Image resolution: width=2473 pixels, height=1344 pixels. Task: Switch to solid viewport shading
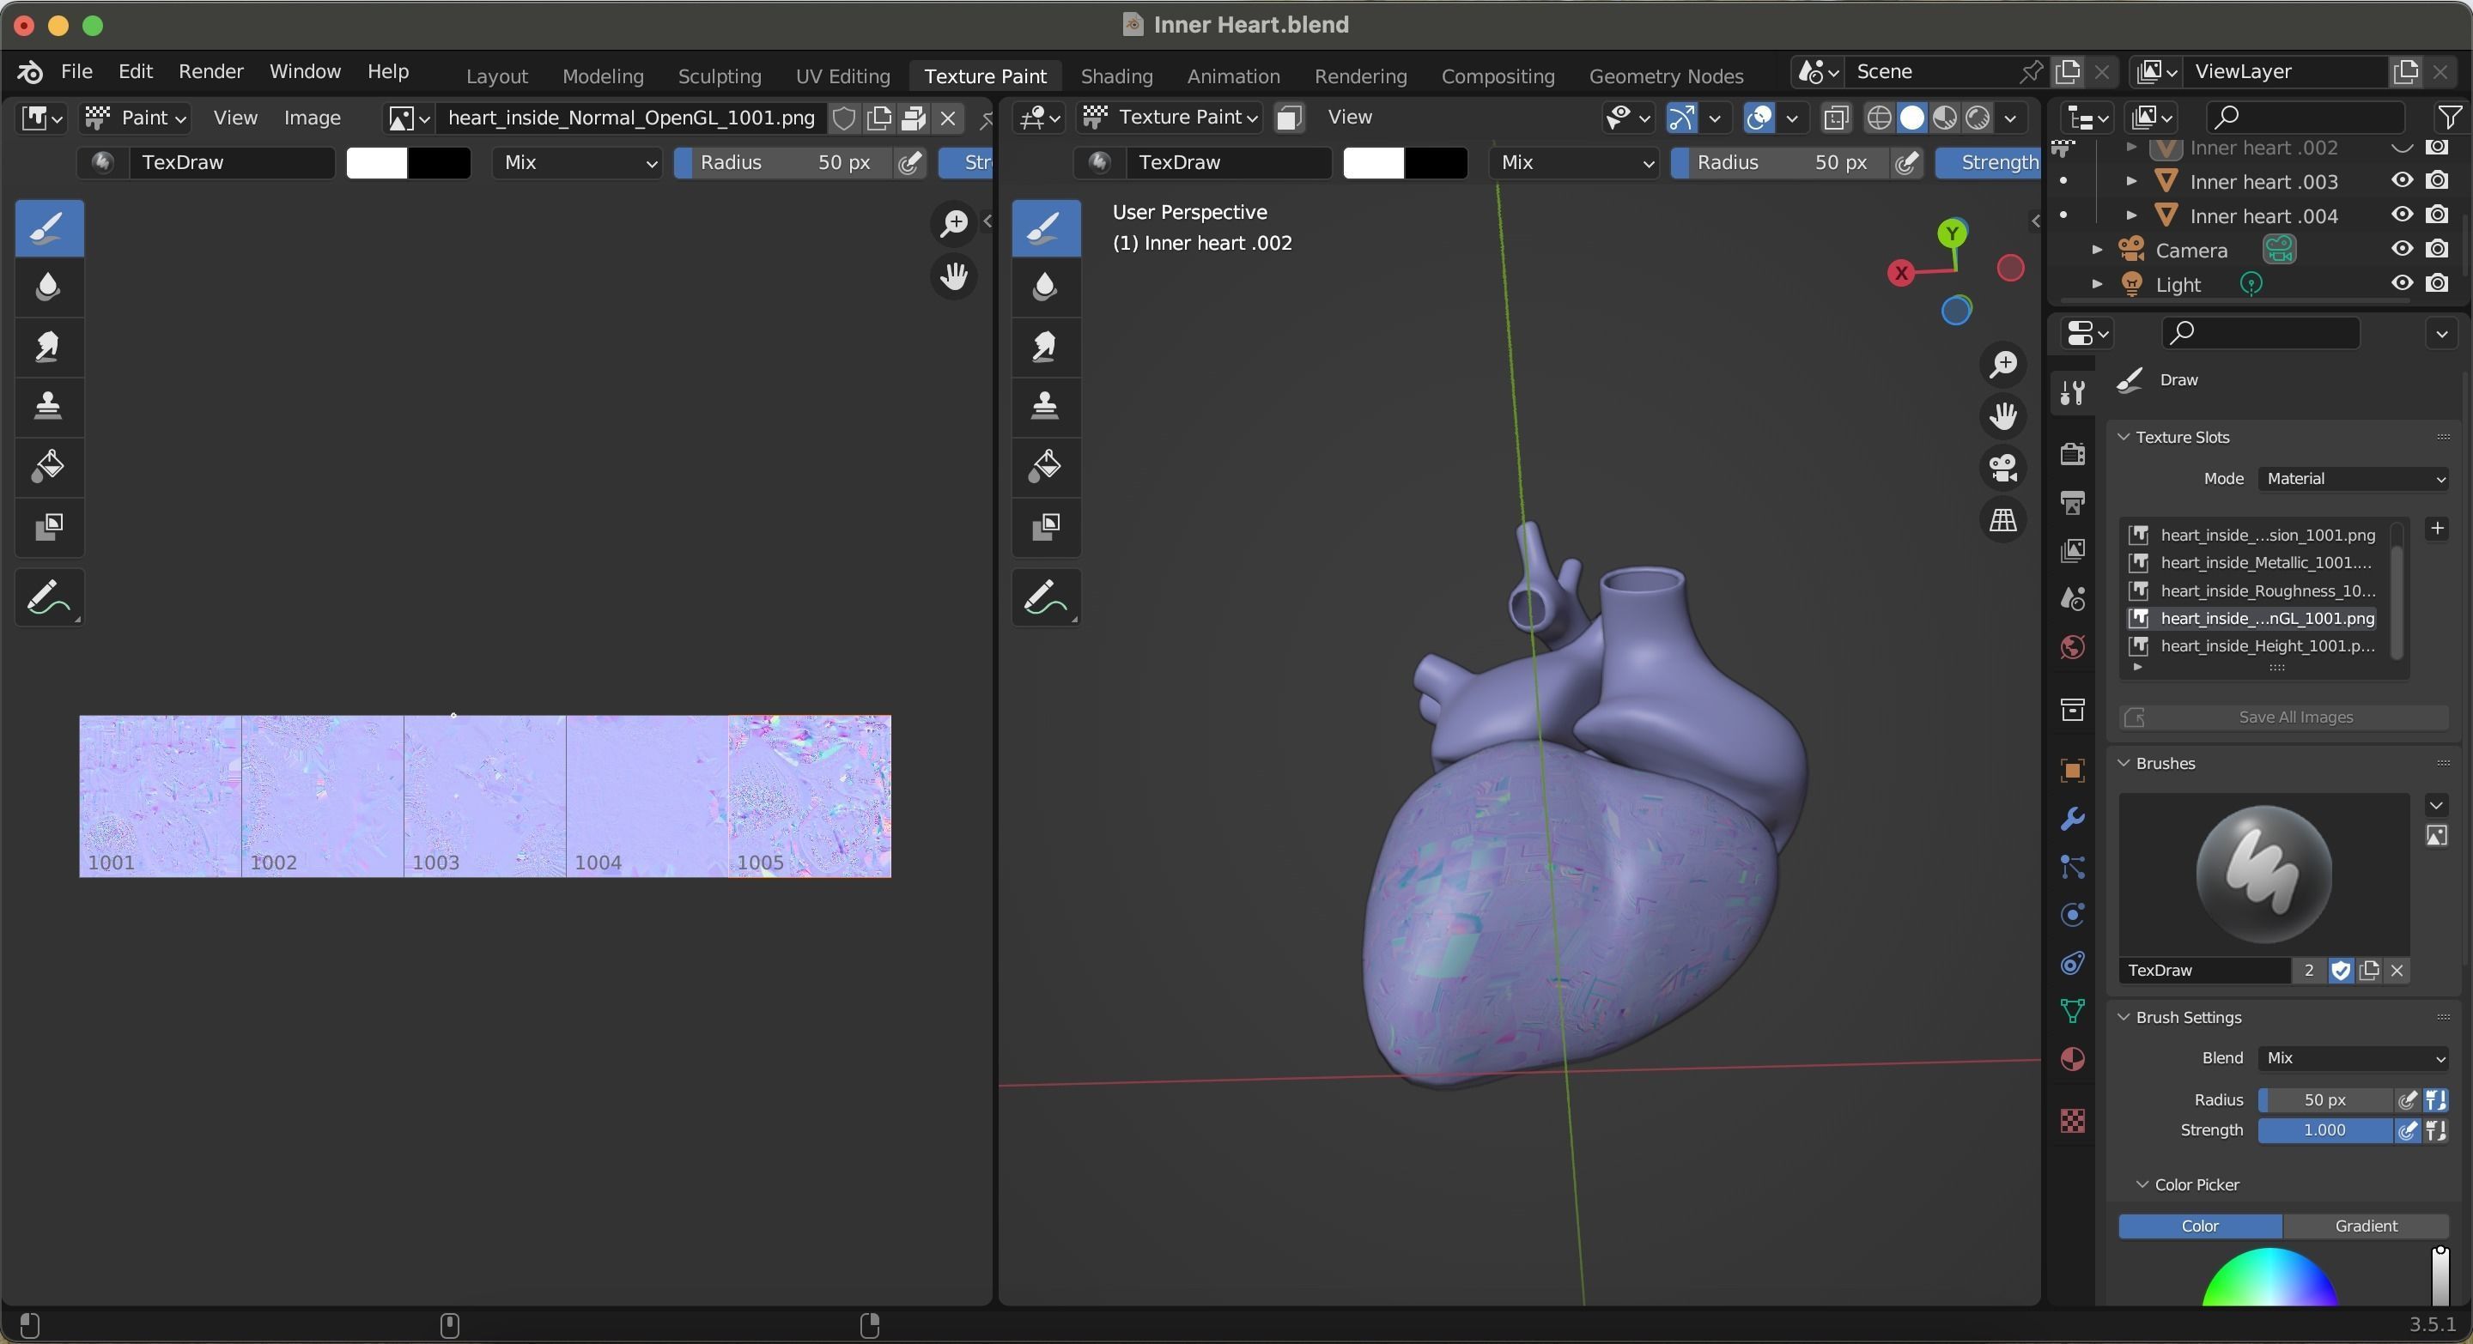[x=1911, y=118]
